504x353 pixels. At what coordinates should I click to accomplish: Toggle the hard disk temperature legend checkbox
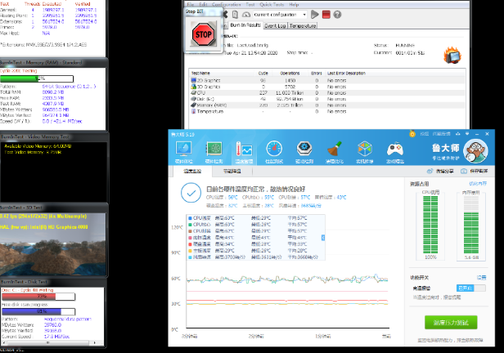pos(191,244)
